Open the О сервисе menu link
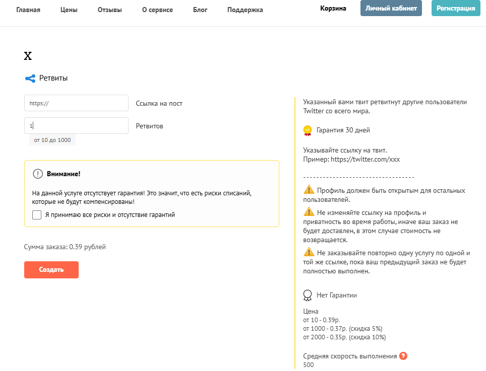Screen dimensions: 486x371 point(157,10)
